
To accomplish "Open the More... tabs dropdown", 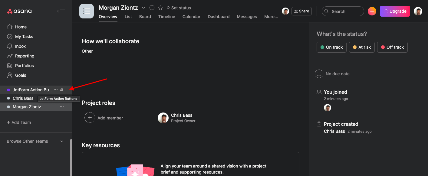I will (x=271, y=17).
